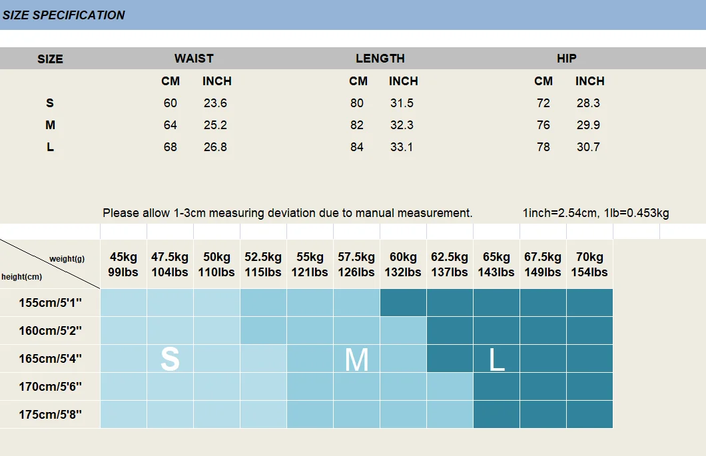Click length value 80 cm
Screen dimensions: 706x456
coord(357,103)
